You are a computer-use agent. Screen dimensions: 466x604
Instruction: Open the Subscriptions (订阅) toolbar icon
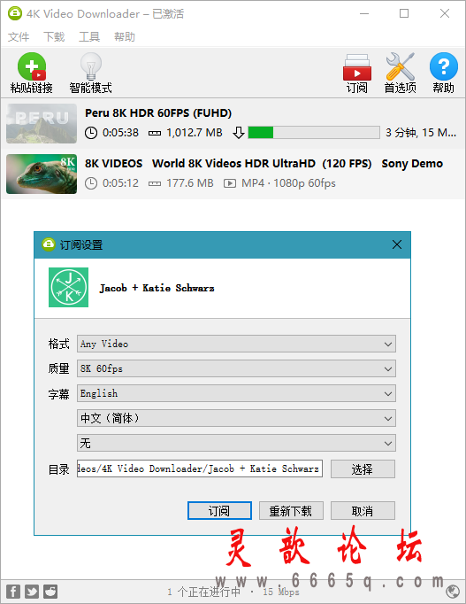click(x=357, y=67)
